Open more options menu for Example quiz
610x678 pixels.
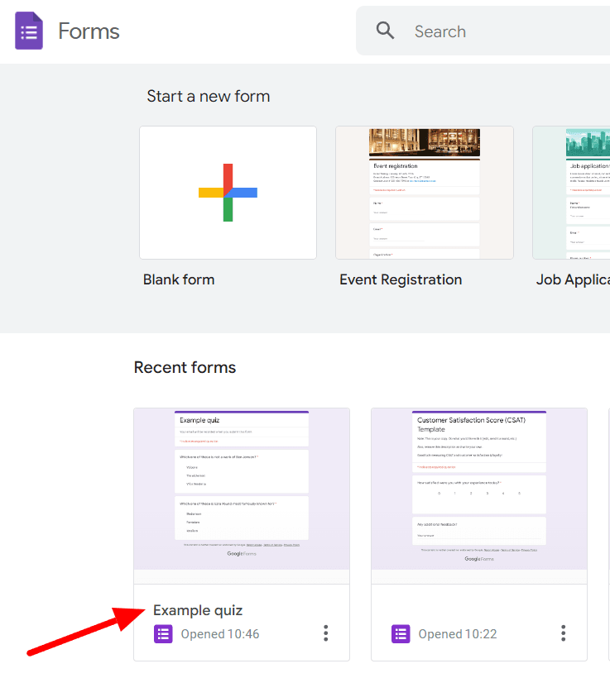326,633
